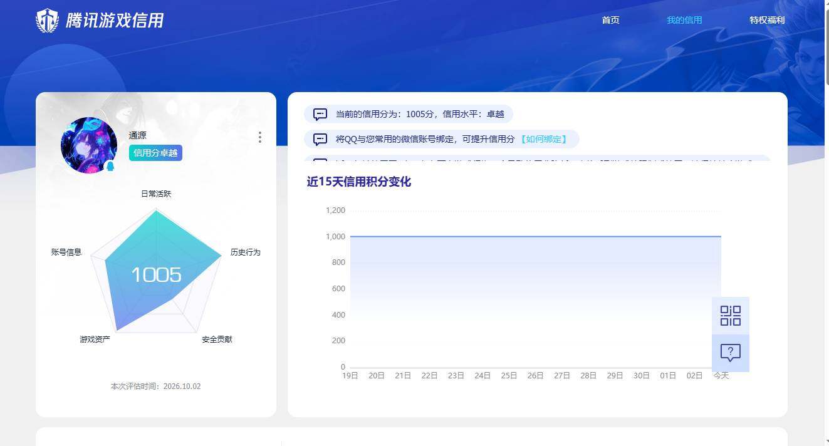Click the chat icon beside the current credit score message

tap(320, 115)
